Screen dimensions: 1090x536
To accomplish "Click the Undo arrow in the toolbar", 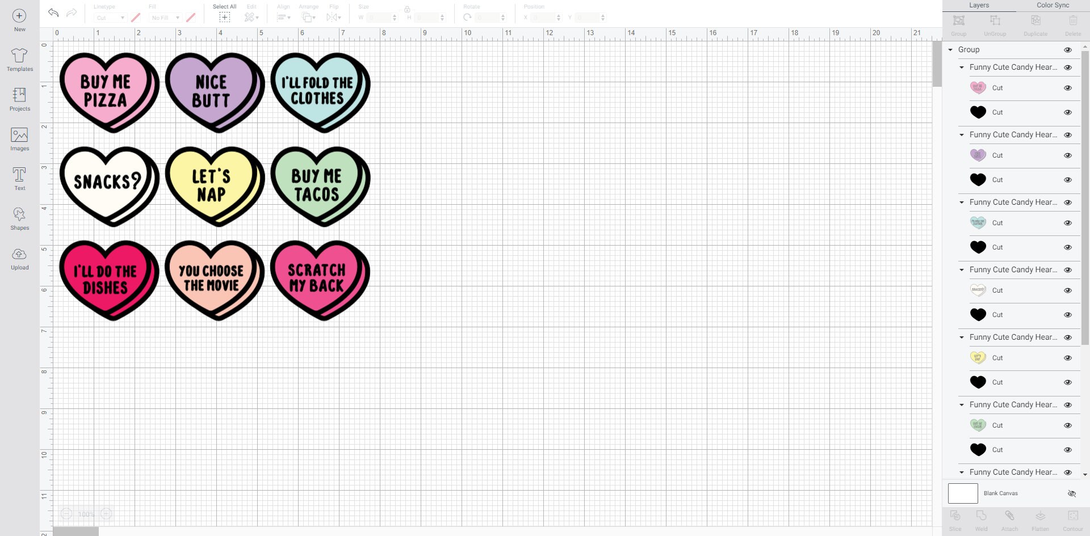I will pyautogui.click(x=53, y=12).
